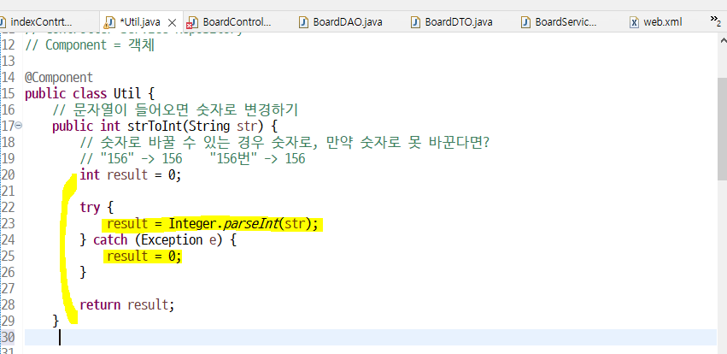Collapse the strToInt method fold marker
Screen dimensions: 727x354
click(19, 126)
